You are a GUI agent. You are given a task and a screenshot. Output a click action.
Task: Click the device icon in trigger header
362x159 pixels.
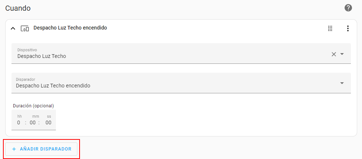coord(25,28)
